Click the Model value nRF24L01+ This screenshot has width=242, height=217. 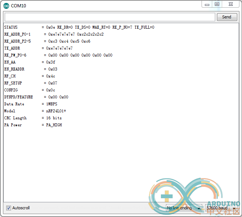point(56,111)
